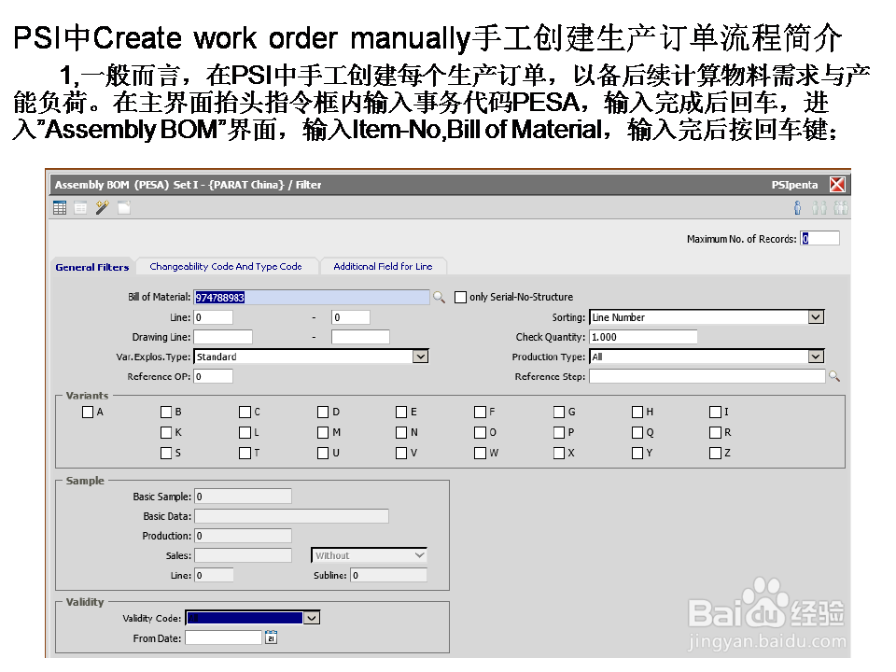The height and width of the screenshot is (672, 896).
Task: Click the first Drawing Line field
Action: 223,337
